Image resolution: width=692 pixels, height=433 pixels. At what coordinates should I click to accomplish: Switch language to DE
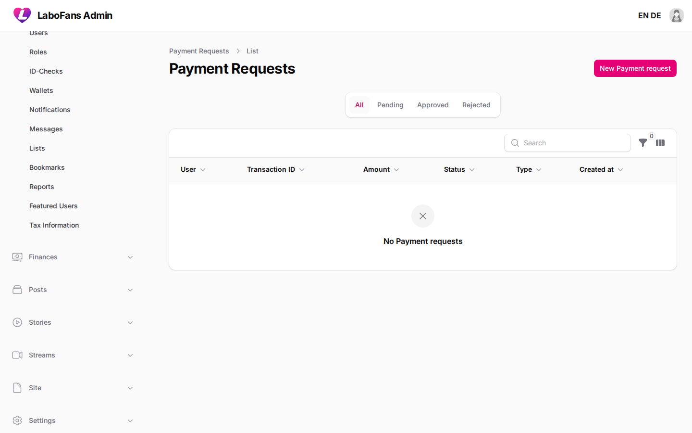656,15
